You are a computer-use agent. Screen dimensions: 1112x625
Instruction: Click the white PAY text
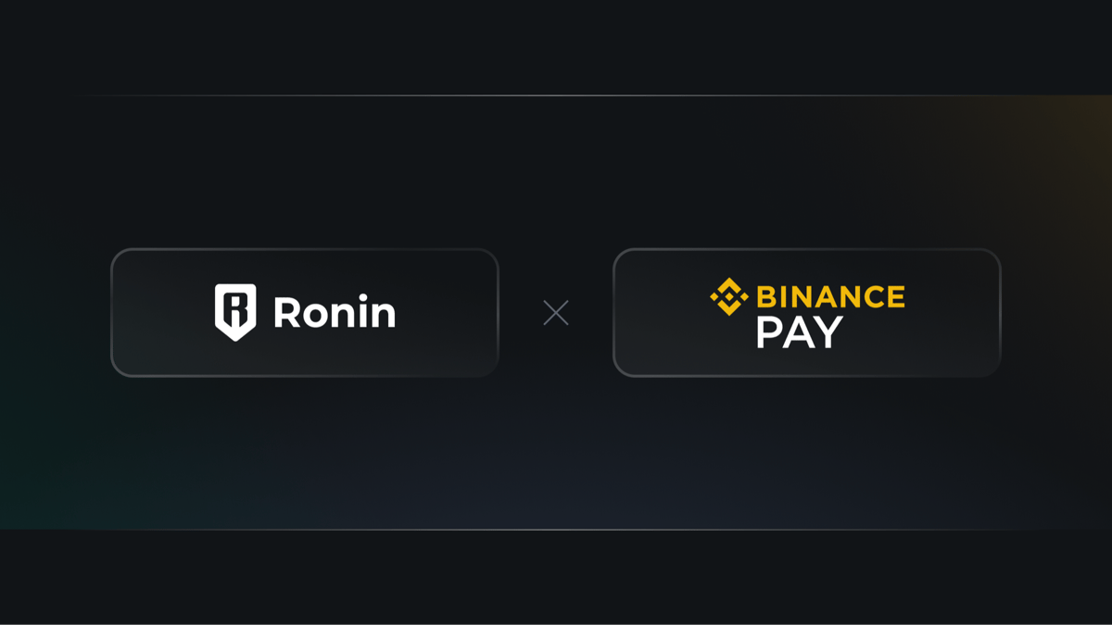tap(800, 332)
